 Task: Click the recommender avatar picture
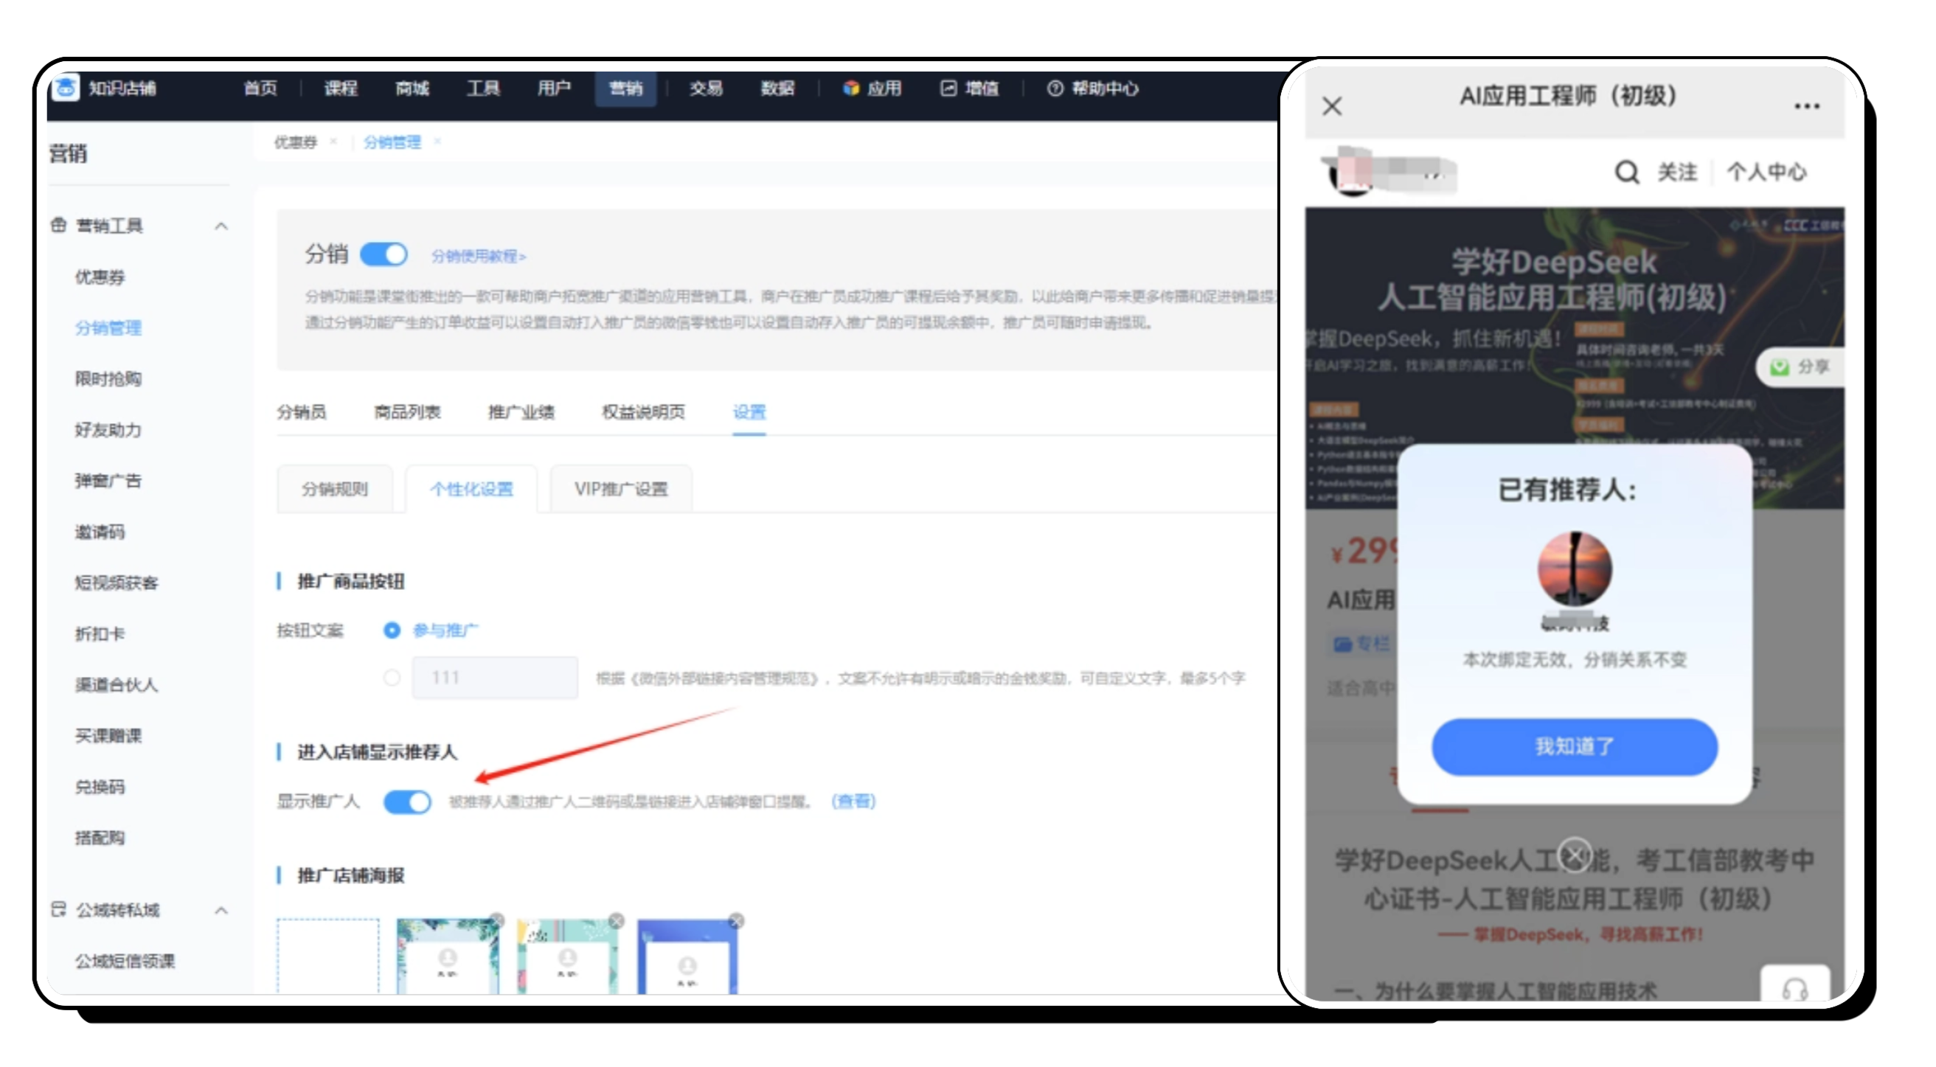pos(1574,568)
